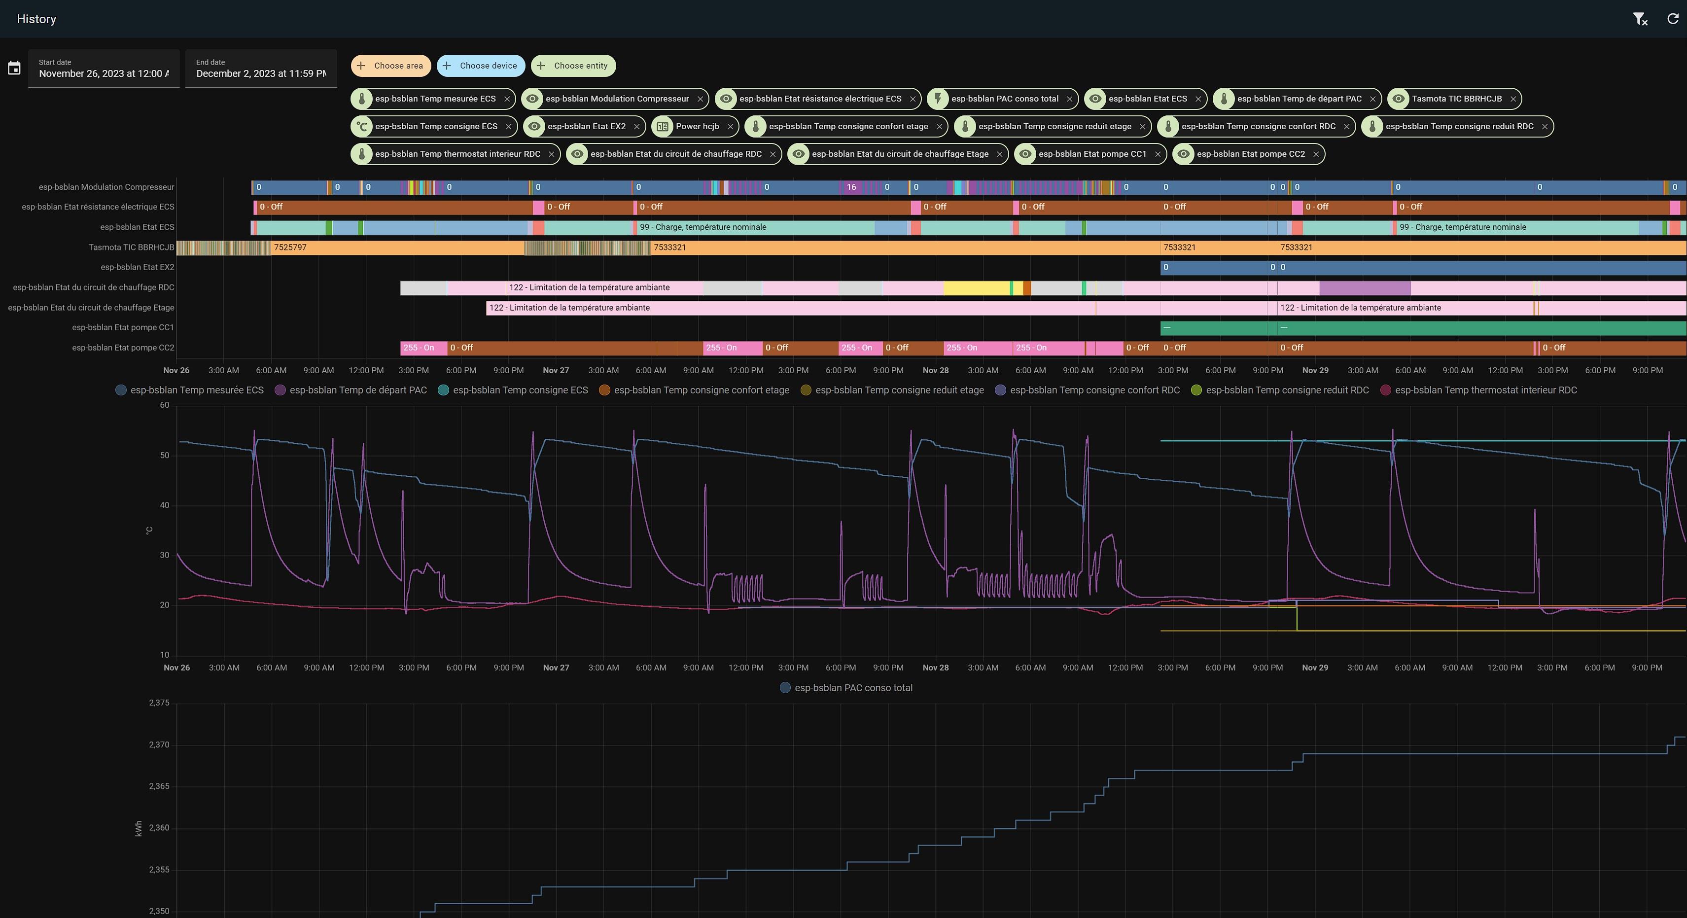Image resolution: width=1687 pixels, height=918 pixels.
Task: Click thermometer icon on Temp mesurée ECS chip
Action: click(x=361, y=99)
